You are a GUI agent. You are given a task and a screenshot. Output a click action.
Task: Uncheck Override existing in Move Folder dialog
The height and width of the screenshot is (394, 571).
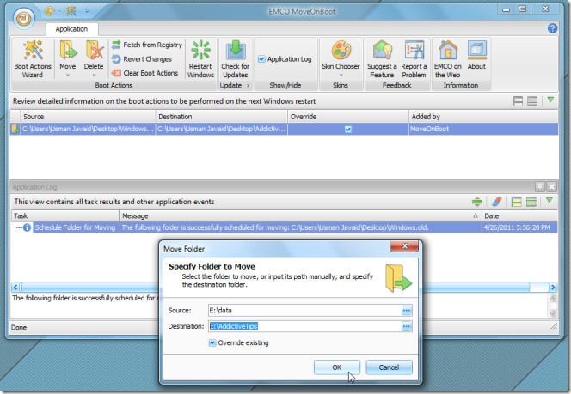coord(212,342)
